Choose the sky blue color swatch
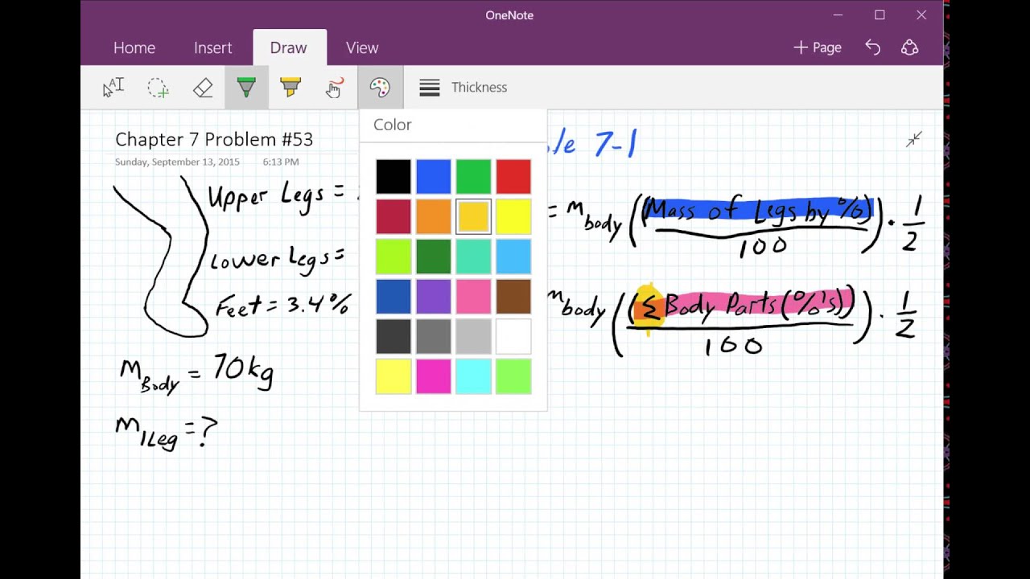Screen dimensions: 1030x579 click(513, 257)
